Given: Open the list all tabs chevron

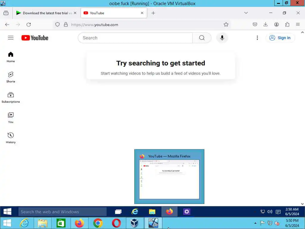Looking at the screenshot, I should tap(246, 13).
